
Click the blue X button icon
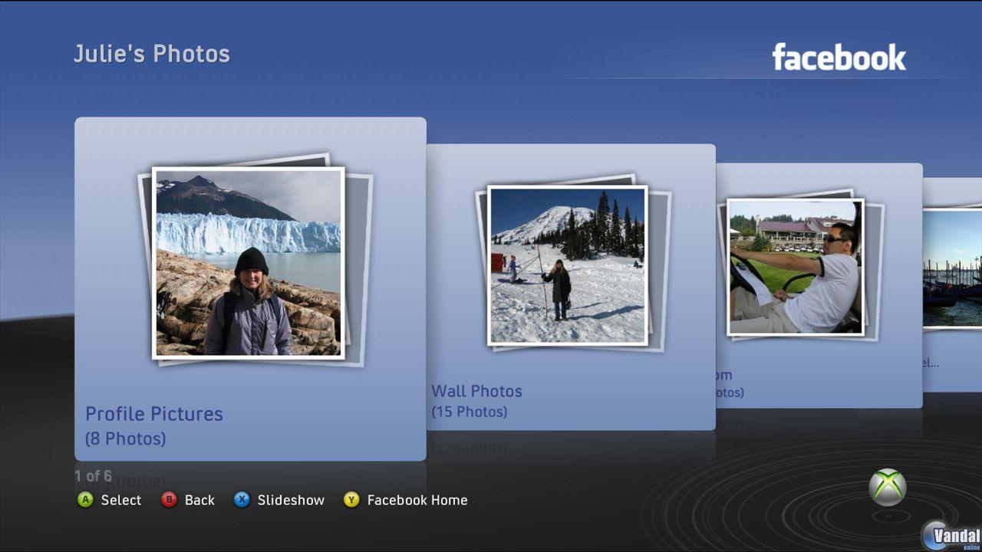(242, 500)
